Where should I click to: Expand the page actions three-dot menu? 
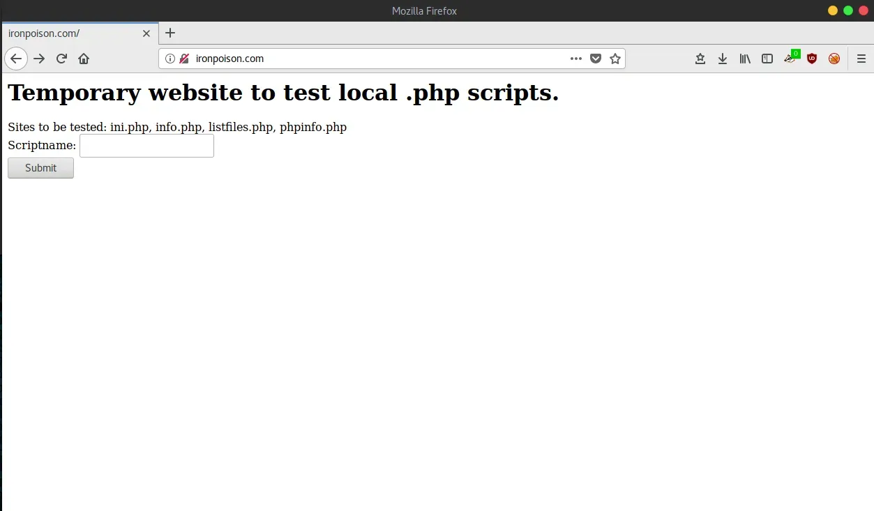[x=576, y=59]
